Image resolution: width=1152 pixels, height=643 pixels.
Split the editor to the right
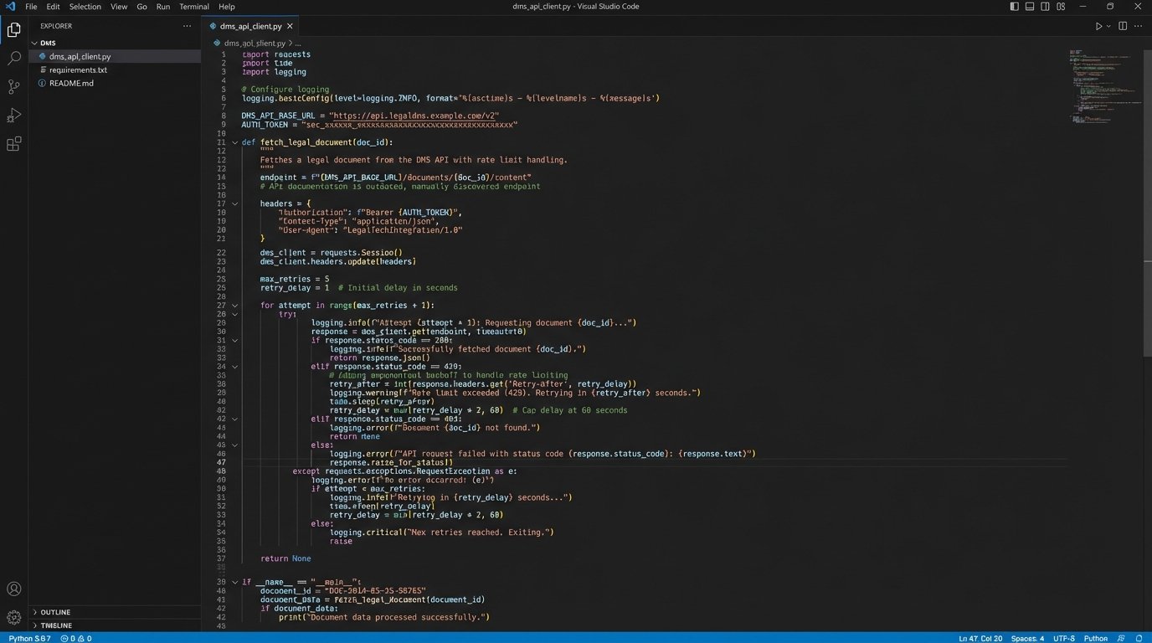1123,26
